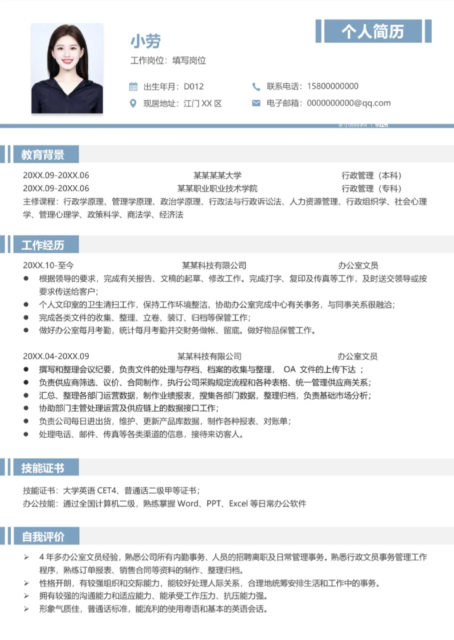Click the location pin icon beside 现居地址
The height and width of the screenshot is (640, 454).
(x=133, y=103)
